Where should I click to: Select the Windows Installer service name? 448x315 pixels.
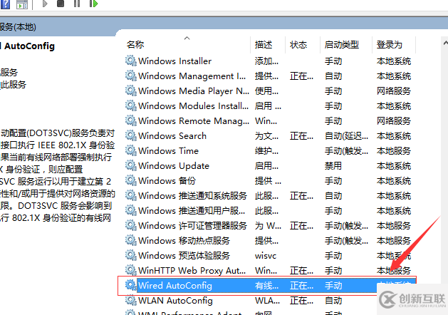[x=175, y=61]
